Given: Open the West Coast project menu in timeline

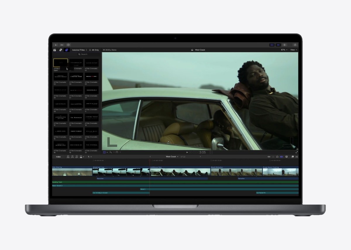Looking at the screenshot, I should coord(172,157).
